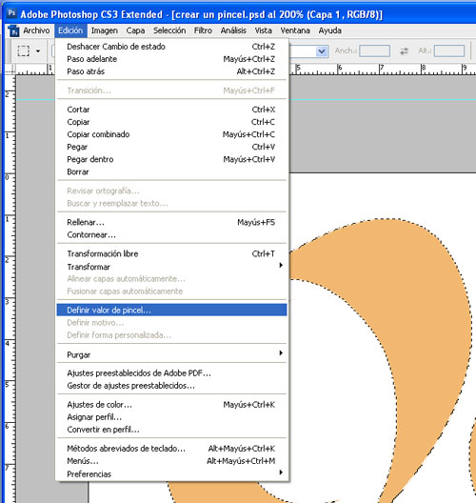This screenshot has height=503, width=476.
Task: Select Copiar combinado entry
Action: click(171, 134)
